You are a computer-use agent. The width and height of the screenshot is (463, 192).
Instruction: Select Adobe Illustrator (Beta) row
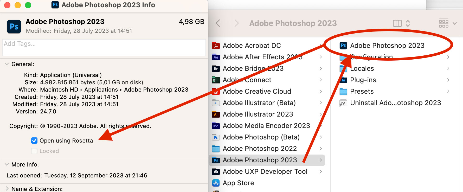tap(267, 103)
